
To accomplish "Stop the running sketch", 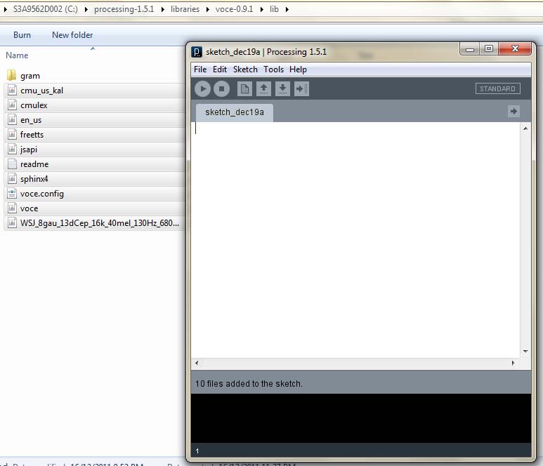I will click(222, 89).
